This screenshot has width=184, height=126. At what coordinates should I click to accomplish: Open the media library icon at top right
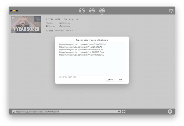(x=171, y=11)
